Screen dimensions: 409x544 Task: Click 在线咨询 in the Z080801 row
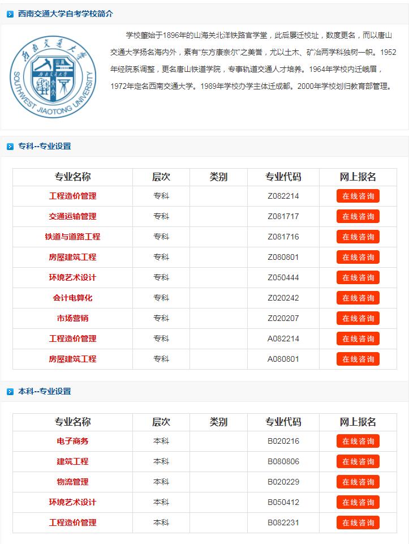coord(358,257)
